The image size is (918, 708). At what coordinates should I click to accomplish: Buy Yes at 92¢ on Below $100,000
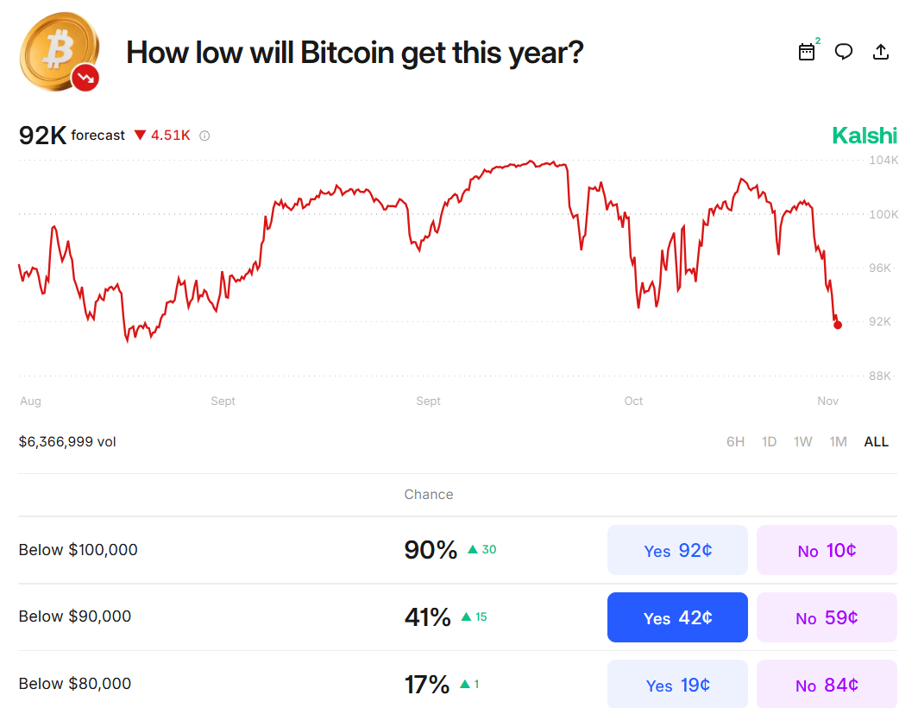(677, 550)
